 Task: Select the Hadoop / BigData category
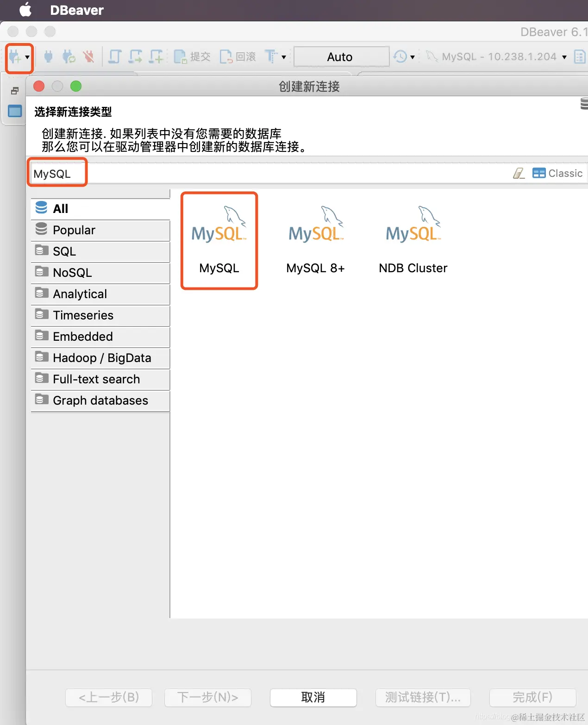(100, 358)
